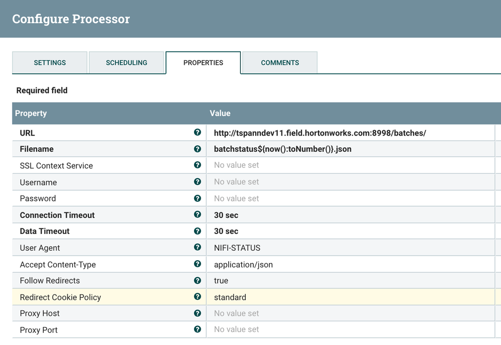The image size is (501, 345).
Task: Click the Follow Redirects help icon
Action: tap(198, 280)
